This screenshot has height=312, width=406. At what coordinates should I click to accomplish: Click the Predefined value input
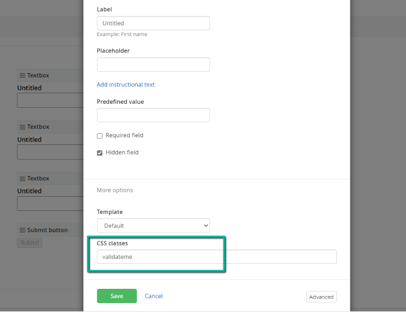153,115
